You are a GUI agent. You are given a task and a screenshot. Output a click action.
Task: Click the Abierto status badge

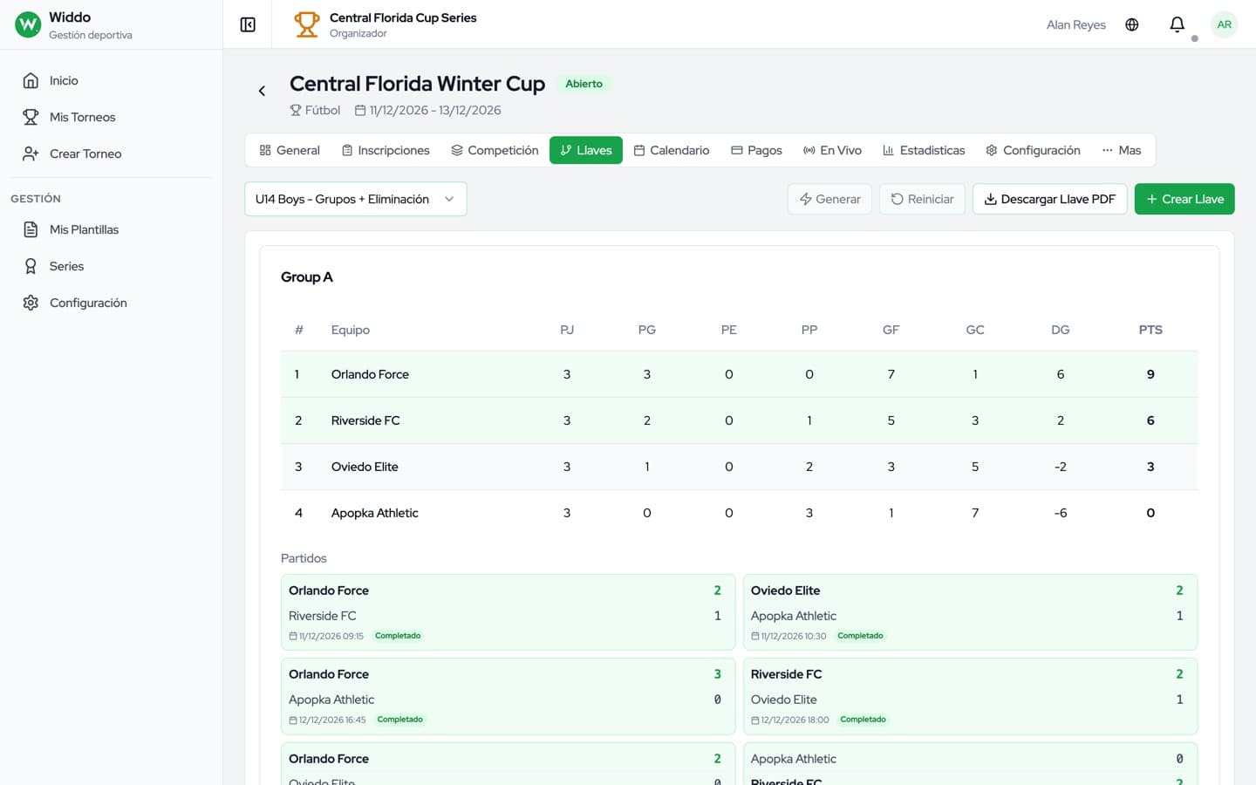point(584,84)
